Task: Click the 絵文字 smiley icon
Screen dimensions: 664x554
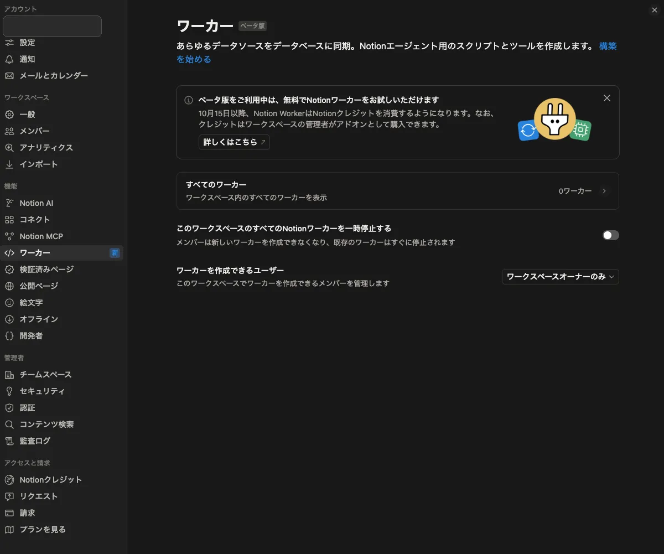Action: pyautogui.click(x=9, y=303)
